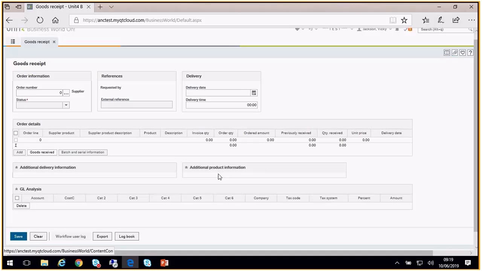Launch Google Chrome from taskbar

(x=79, y=263)
